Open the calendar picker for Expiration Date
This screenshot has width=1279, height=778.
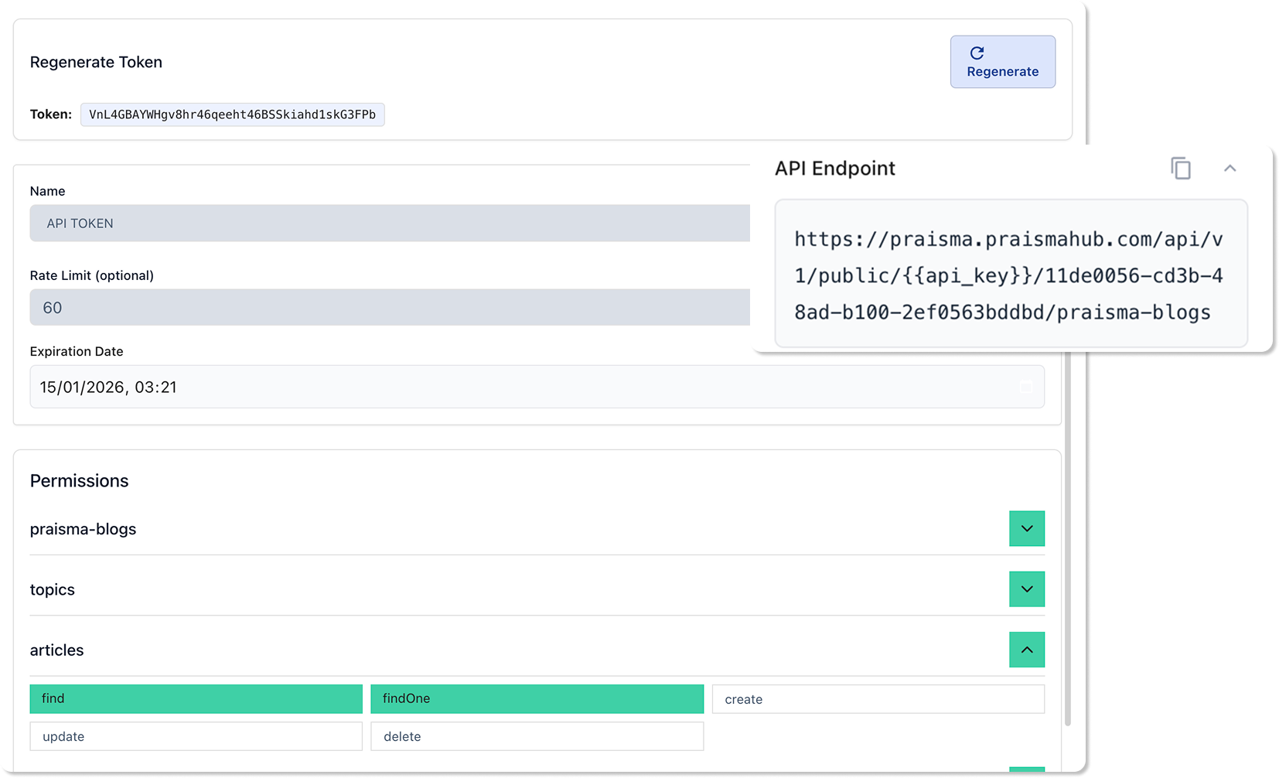pyautogui.click(x=1025, y=387)
